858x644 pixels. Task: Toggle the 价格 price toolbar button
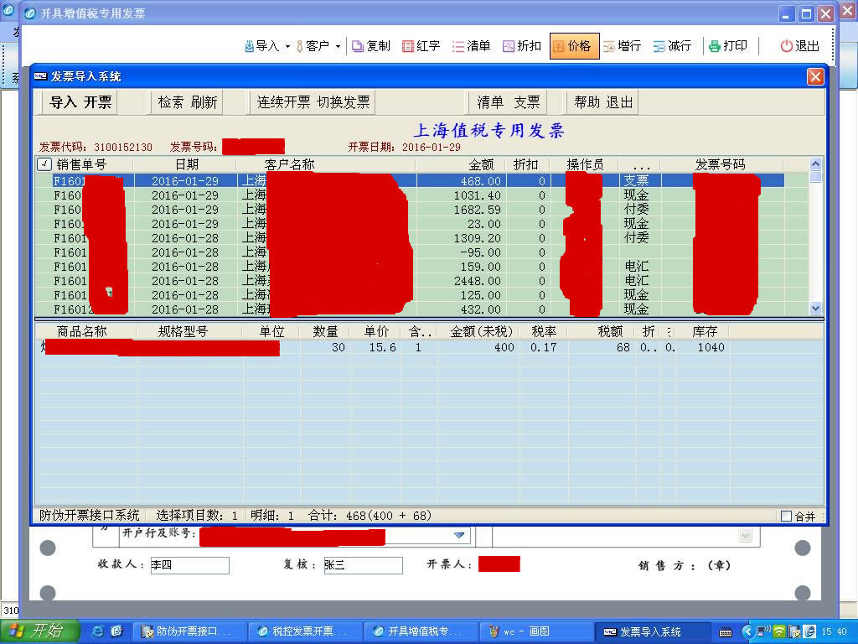click(574, 46)
